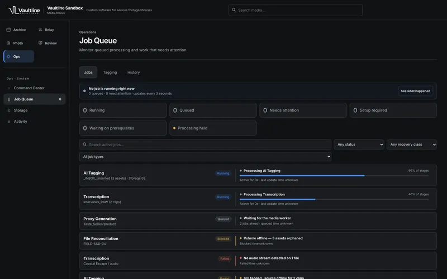Click the Processing held amber dot
The image size is (447, 279).
(x=174, y=128)
